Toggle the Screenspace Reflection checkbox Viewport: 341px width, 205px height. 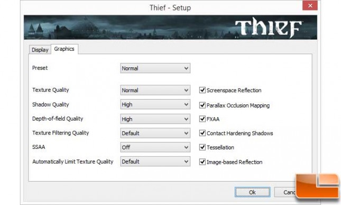(202, 90)
